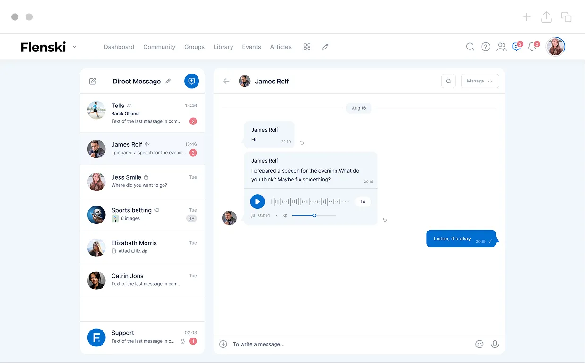This screenshot has height=363, width=585.
Task: Open the Jess Smile conversation
Action: pos(142,181)
